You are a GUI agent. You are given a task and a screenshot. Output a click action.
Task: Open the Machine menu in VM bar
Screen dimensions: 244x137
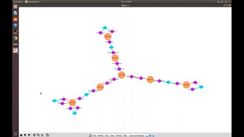pyautogui.click(x=100, y=136)
